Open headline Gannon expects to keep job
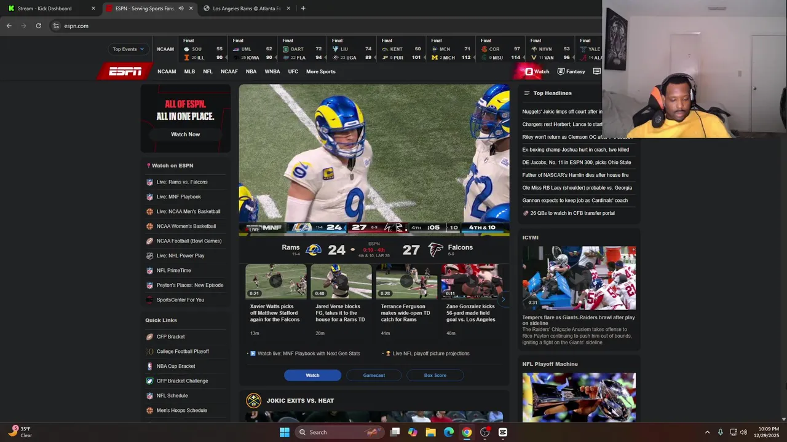 [x=574, y=200]
